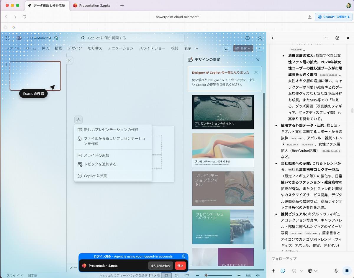Click the microphone icon in ChatGPT sidebar
This screenshot has width=354, height=278.
[x=336, y=271]
